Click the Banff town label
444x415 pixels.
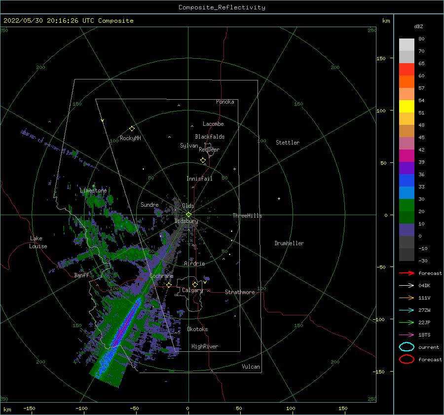(81, 275)
